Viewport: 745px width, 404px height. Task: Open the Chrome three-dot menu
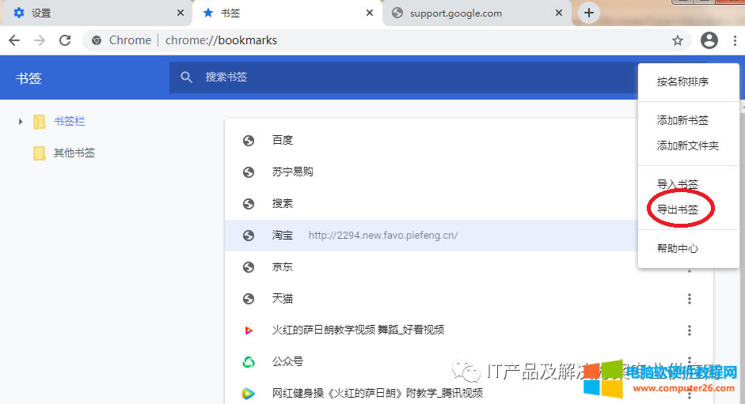(735, 40)
